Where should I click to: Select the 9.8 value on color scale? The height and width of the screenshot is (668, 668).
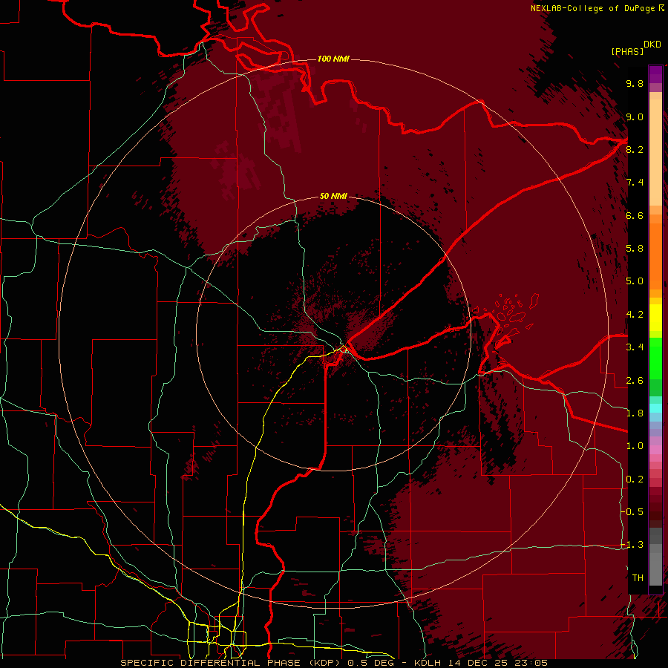635,83
